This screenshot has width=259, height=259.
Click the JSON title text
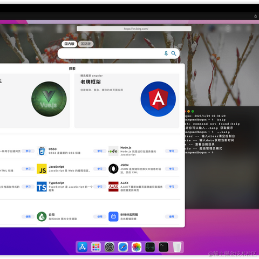pyautogui.click(x=124, y=165)
